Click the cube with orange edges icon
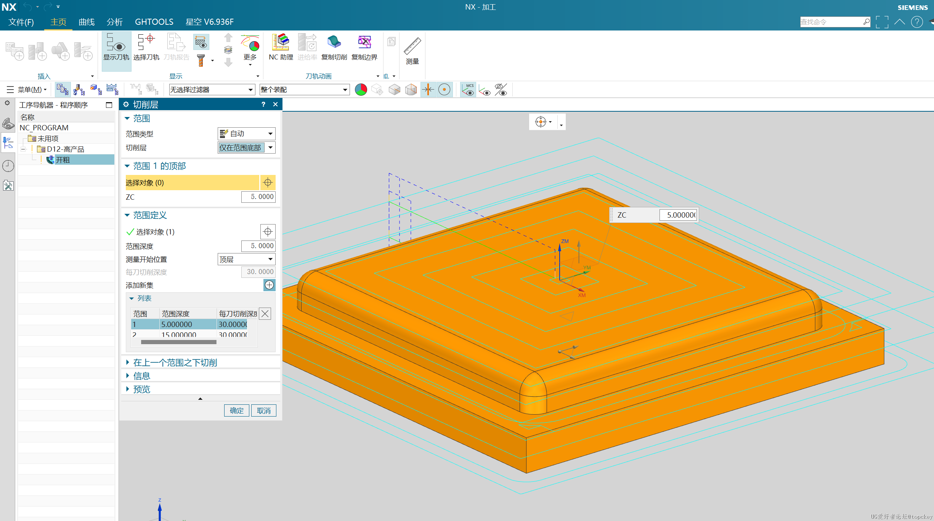The width and height of the screenshot is (934, 521). (411, 90)
